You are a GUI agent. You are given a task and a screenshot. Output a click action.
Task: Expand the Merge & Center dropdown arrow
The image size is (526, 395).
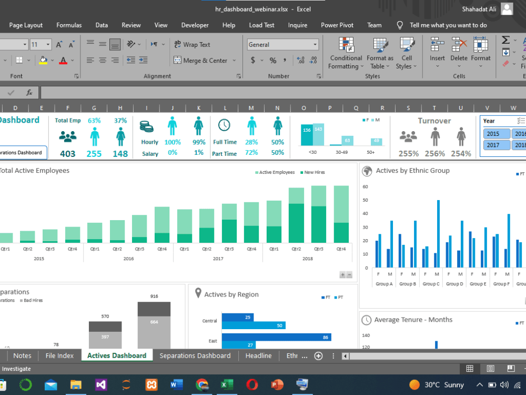coord(234,60)
